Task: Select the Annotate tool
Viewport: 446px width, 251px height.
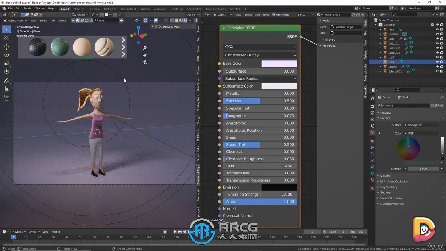Action: [7, 81]
